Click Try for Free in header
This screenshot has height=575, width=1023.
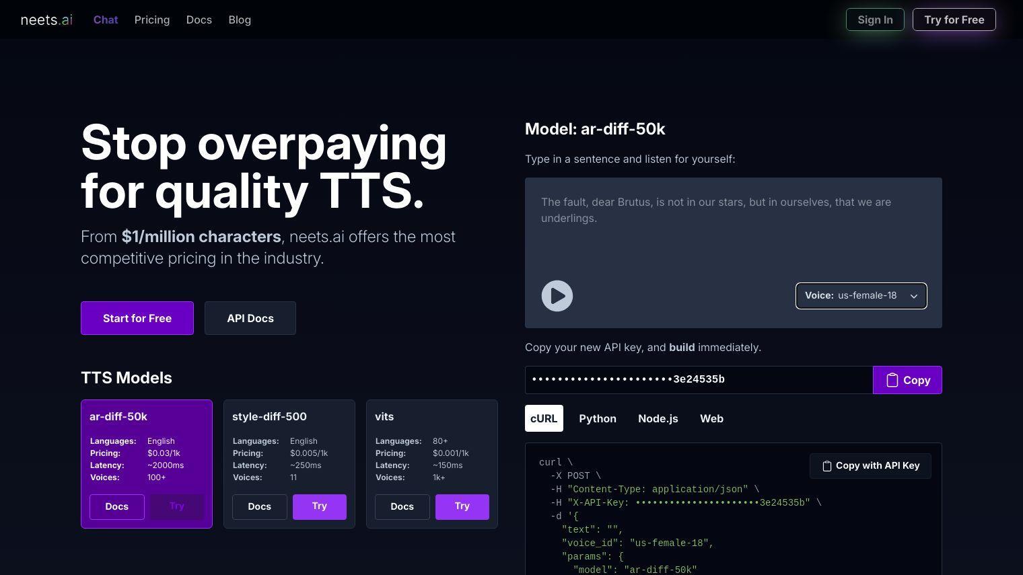[954, 20]
